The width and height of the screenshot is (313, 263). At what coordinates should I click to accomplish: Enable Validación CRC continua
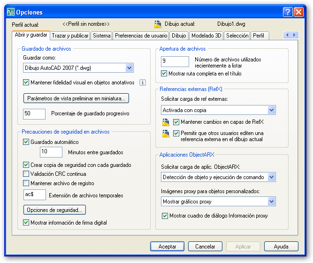pos(26,173)
